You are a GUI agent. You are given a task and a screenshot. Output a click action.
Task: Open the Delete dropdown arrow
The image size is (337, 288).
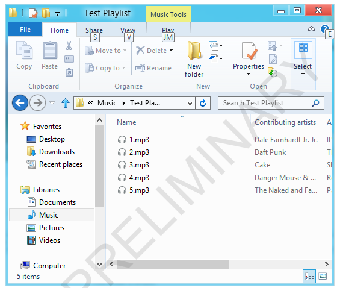172,51
